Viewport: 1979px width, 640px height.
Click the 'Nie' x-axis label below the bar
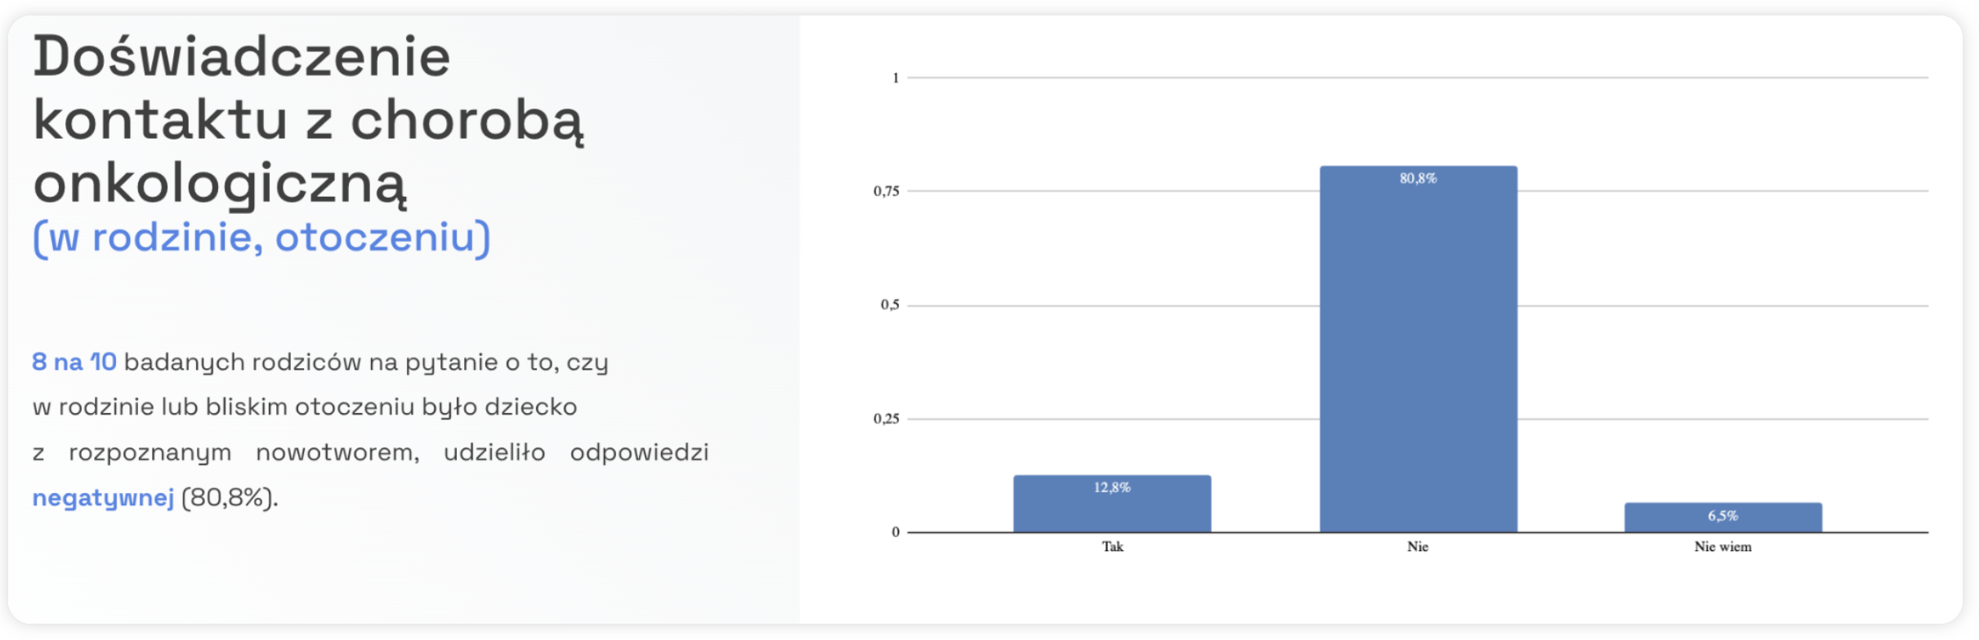click(1418, 547)
